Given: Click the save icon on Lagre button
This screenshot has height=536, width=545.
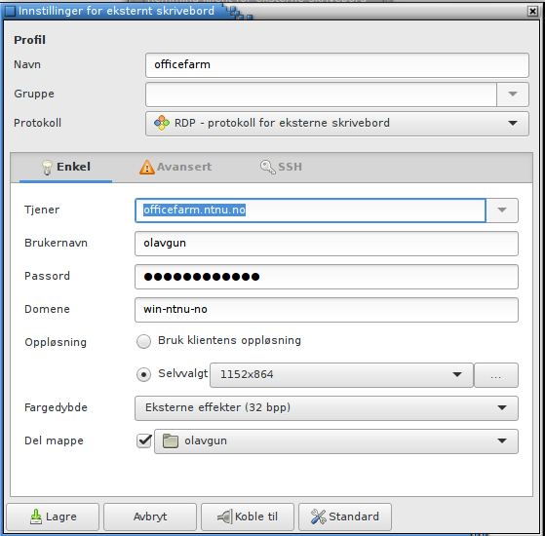Looking at the screenshot, I should (35, 517).
